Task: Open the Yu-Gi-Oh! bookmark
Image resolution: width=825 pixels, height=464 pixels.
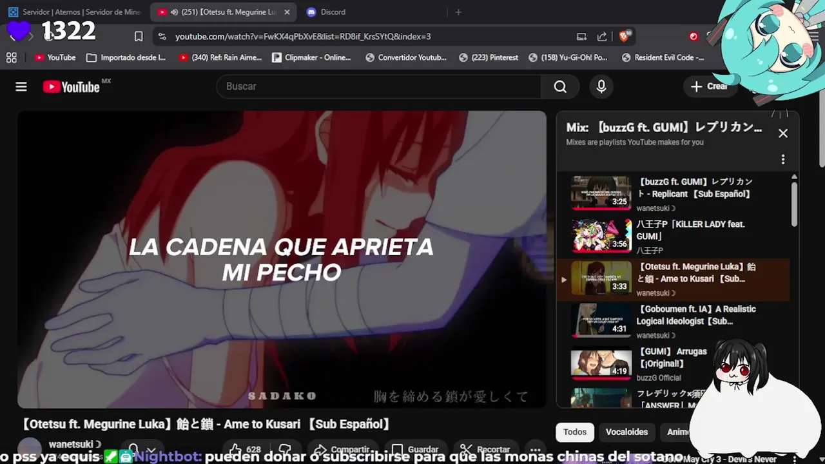Action: pos(568,57)
